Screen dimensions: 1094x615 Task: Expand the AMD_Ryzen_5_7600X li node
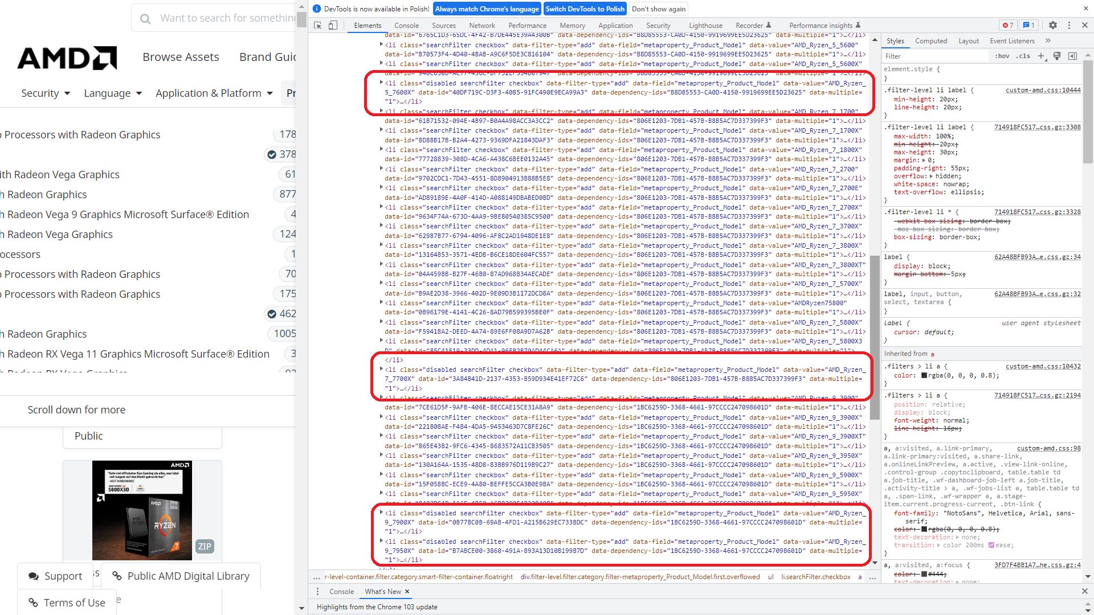coord(381,83)
